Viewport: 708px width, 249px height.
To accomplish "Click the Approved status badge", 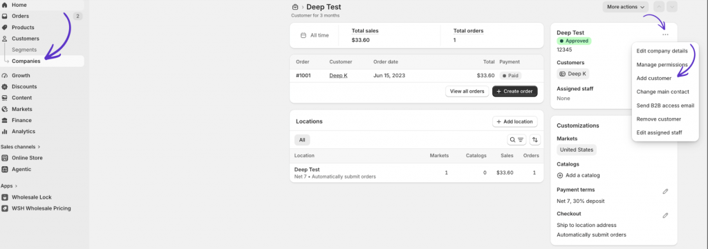I will (x=574, y=41).
